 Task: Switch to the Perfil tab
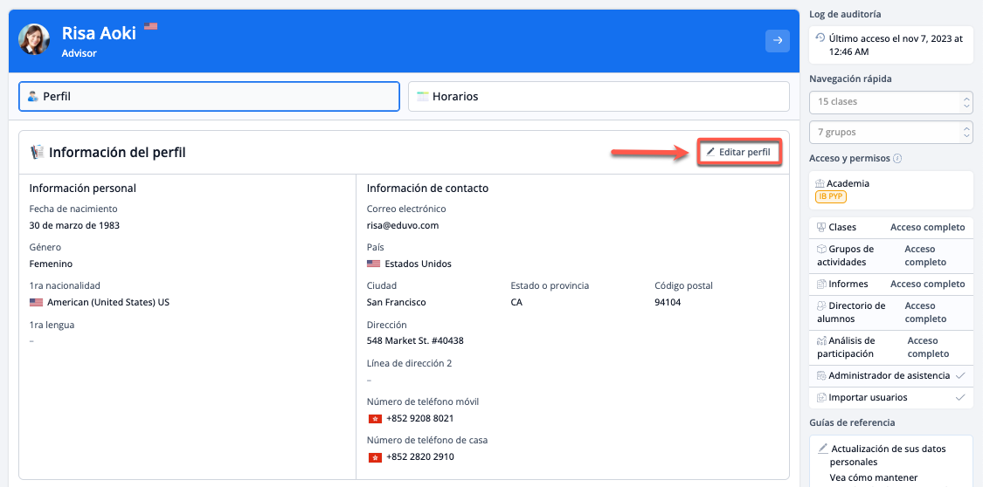[x=209, y=97]
